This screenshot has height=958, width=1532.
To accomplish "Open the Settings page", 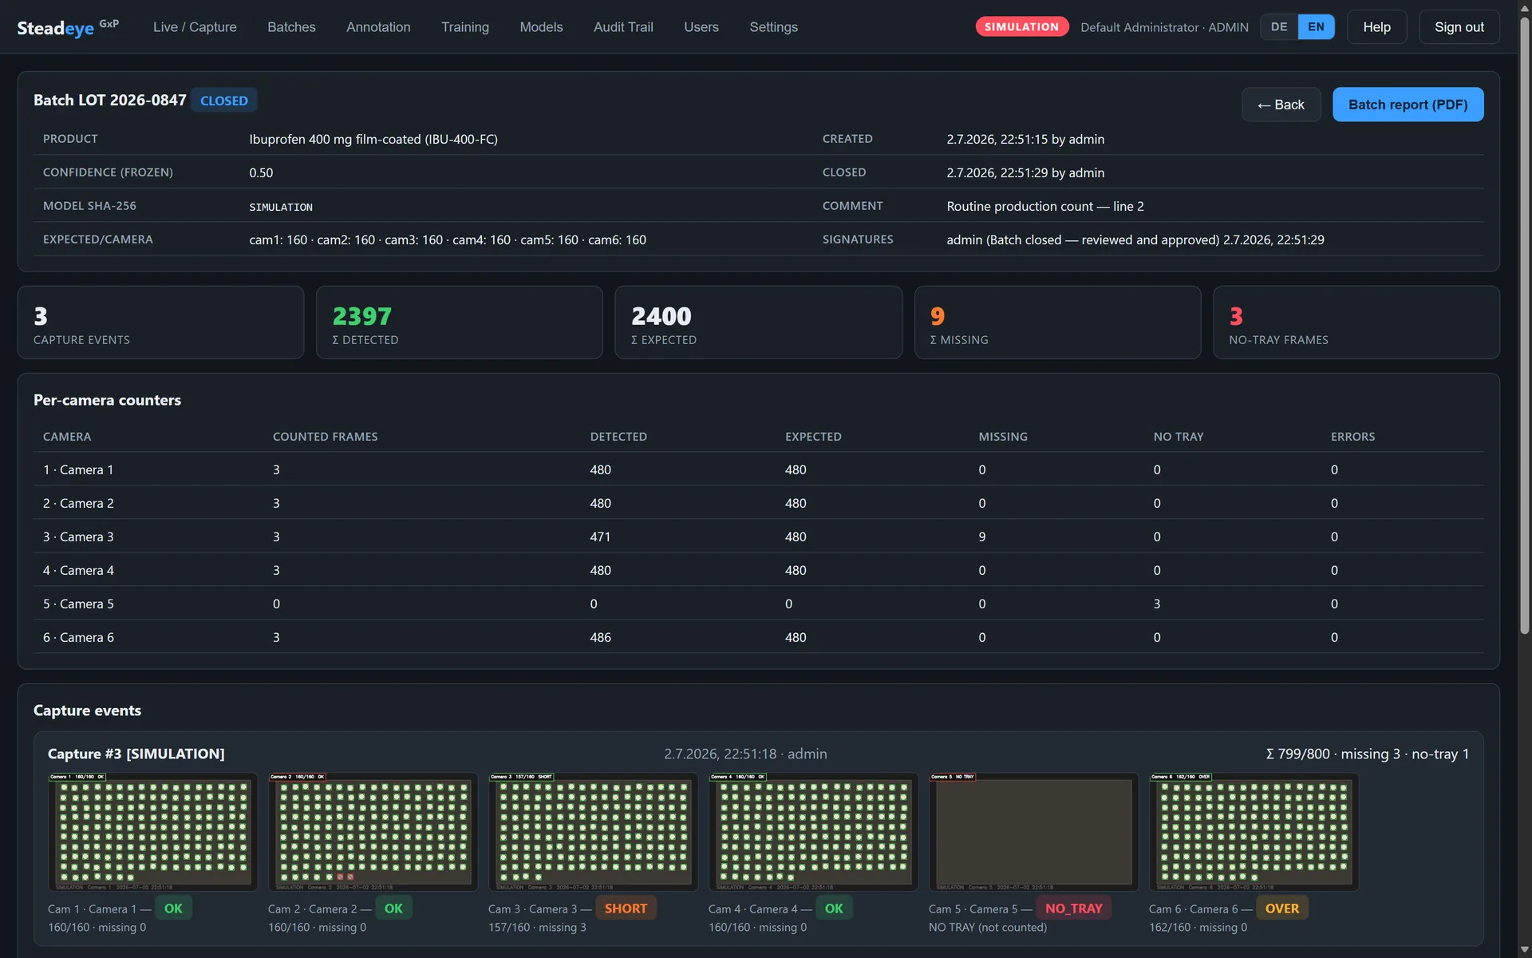I will click(x=773, y=27).
